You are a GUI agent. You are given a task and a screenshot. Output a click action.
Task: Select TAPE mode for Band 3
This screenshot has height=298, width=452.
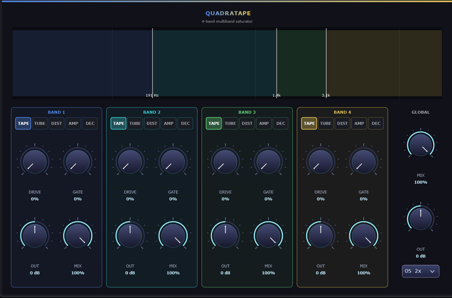click(x=214, y=124)
